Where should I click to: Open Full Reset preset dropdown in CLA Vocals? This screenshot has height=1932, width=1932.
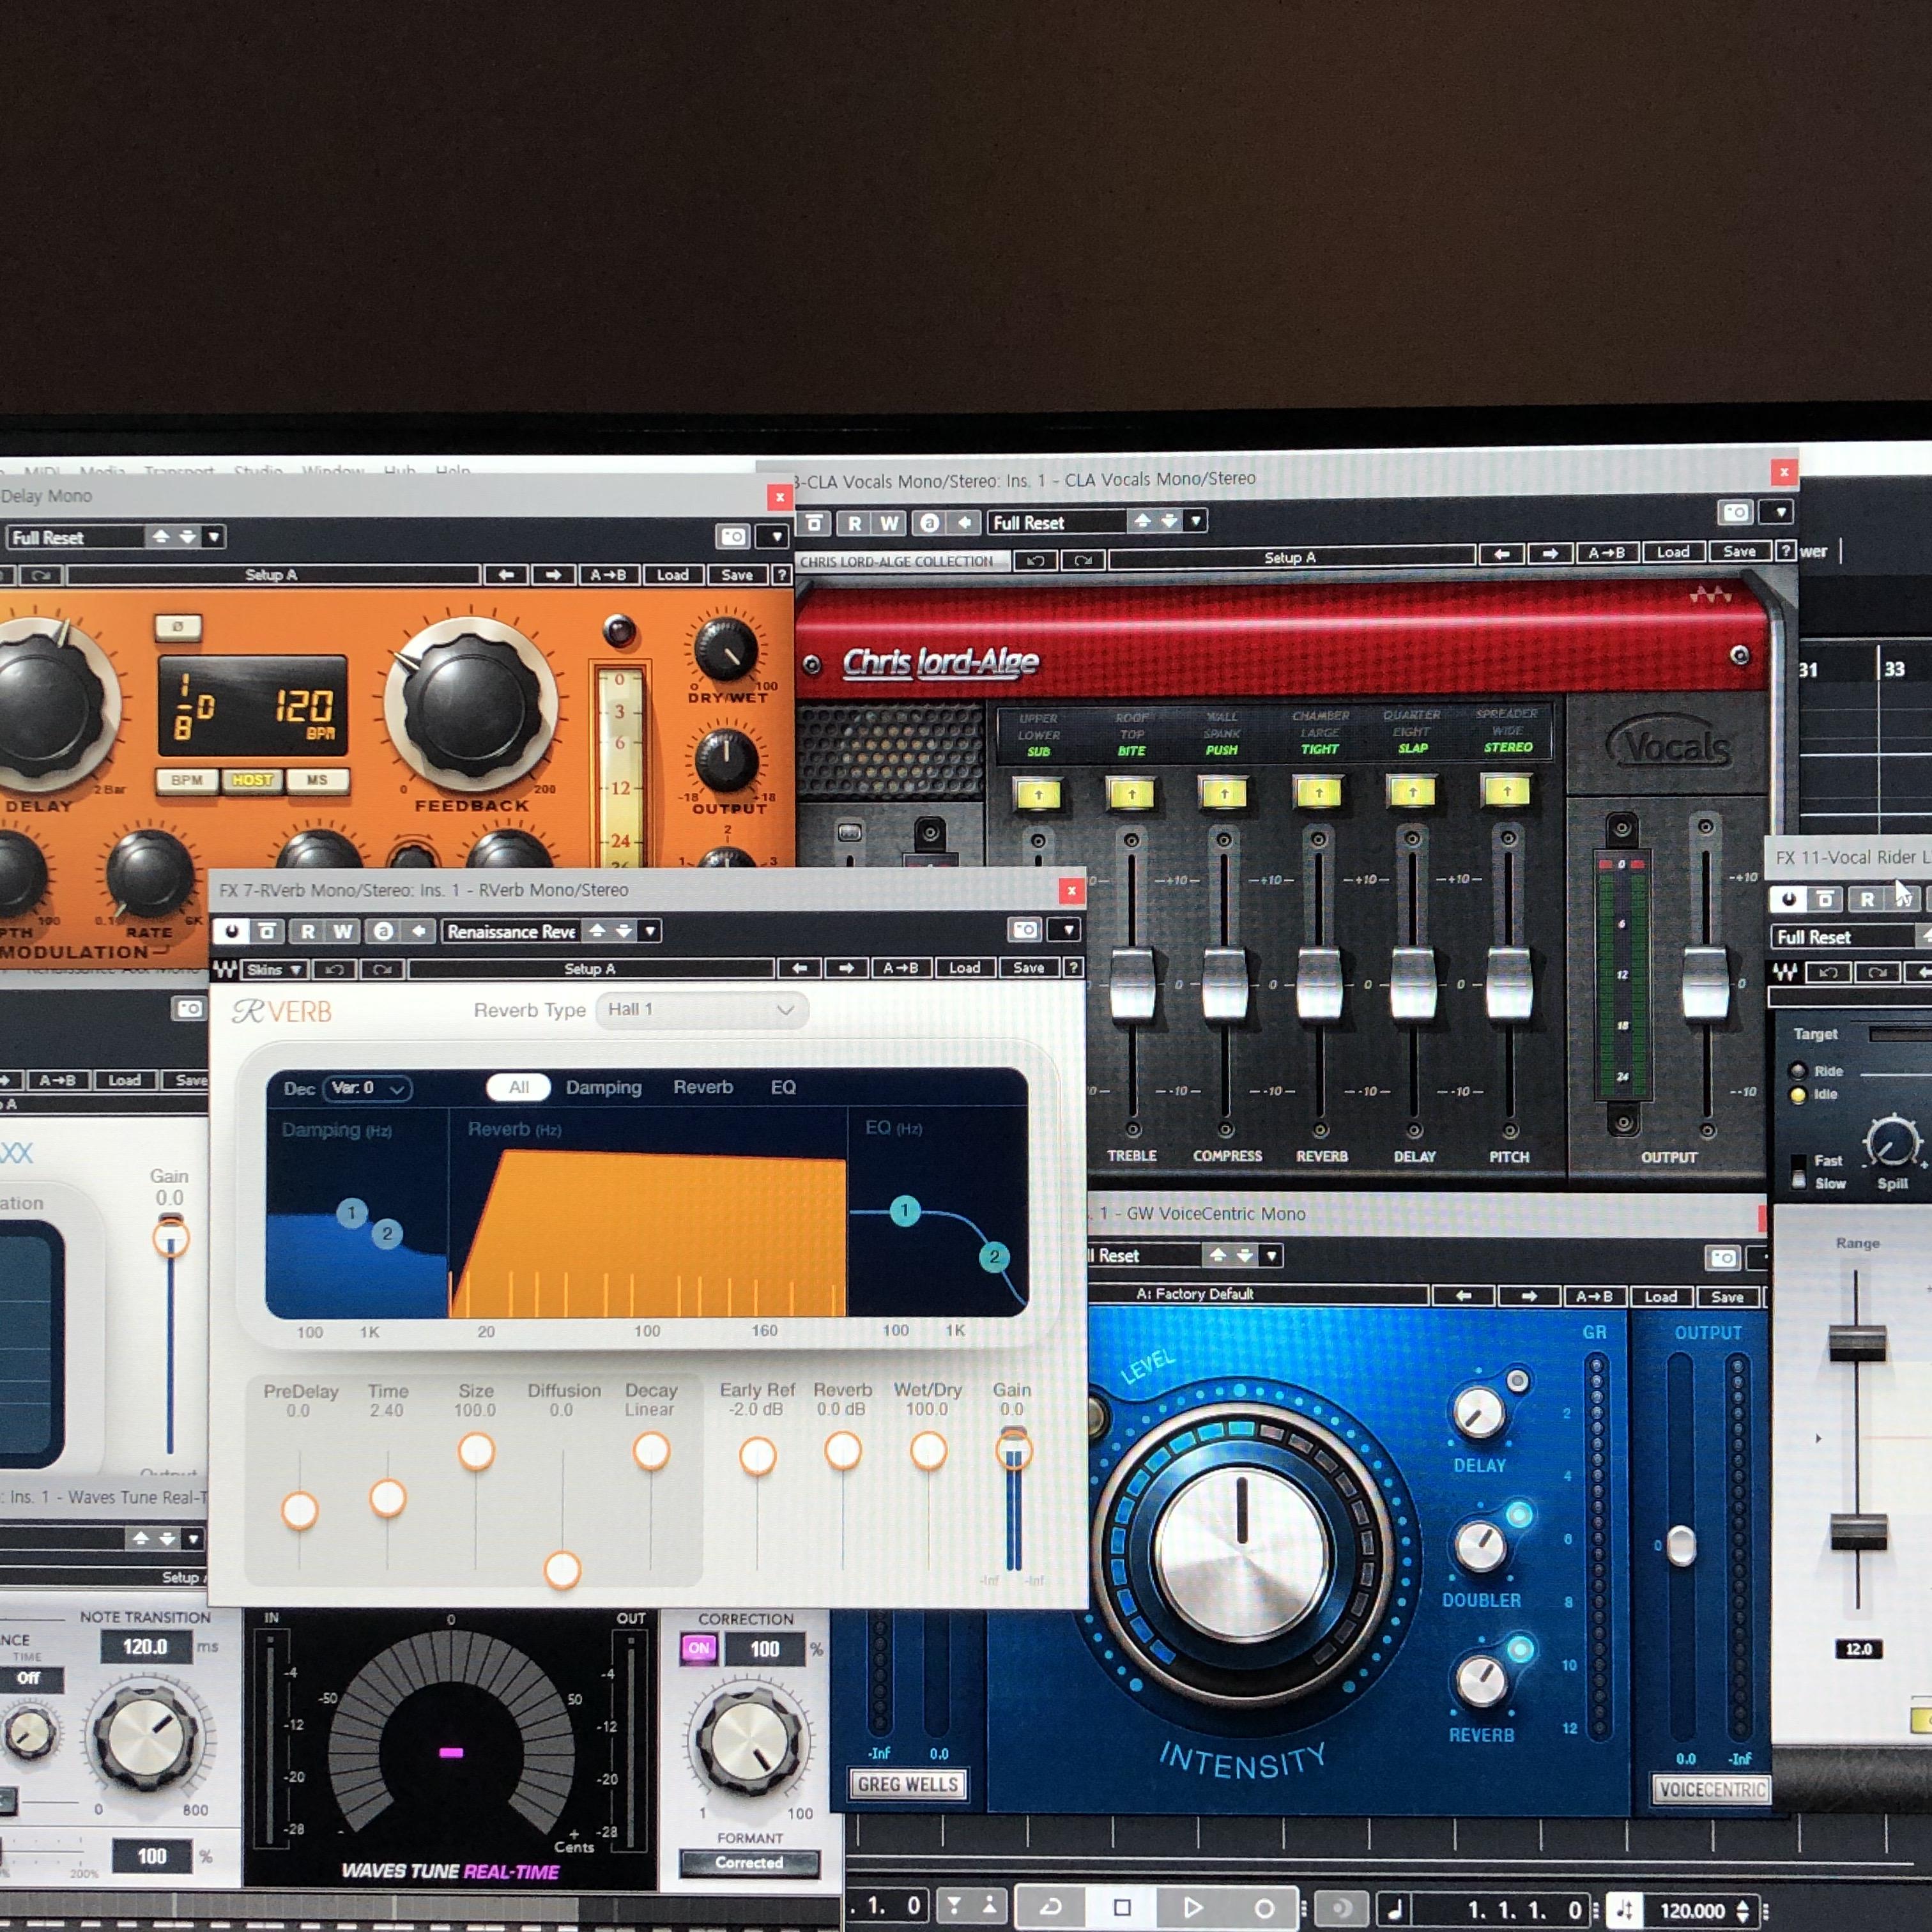tap(1195, 521)
